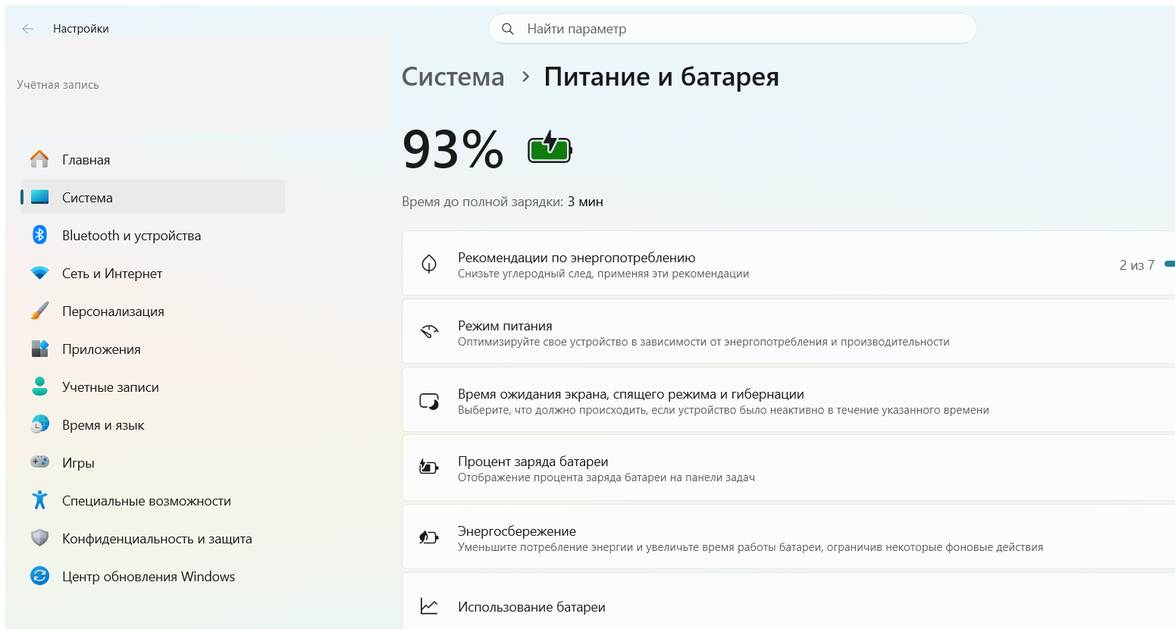This screenshot has height=629, width=1175.
Task: Expand Процент заряда батареи card
Action: tap(788, 468)
